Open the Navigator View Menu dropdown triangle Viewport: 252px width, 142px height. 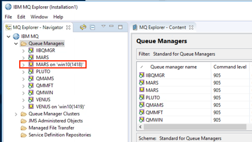(x=103, y=26)
